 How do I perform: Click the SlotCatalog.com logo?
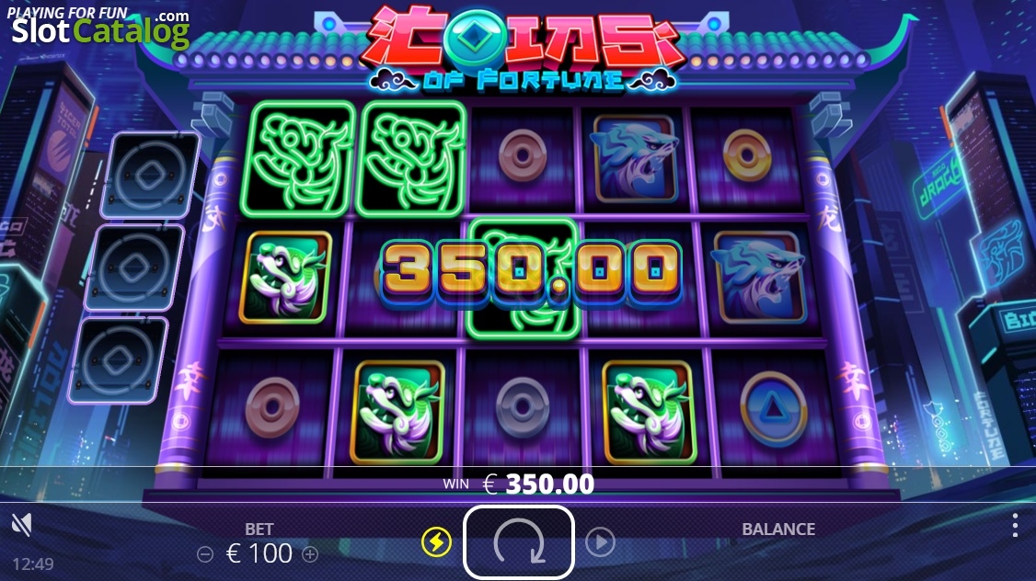click(99, 27)
